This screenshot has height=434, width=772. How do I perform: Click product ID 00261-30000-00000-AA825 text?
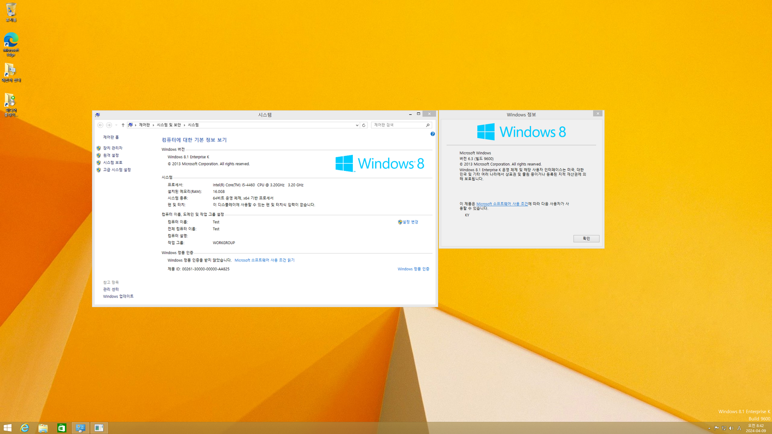(x=205, y=269)
